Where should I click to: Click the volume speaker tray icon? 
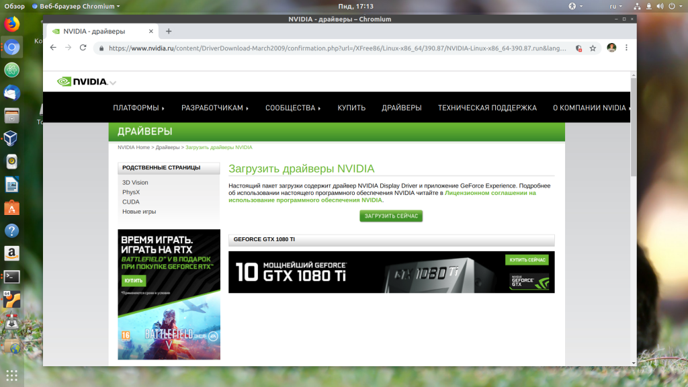[660, 6]
